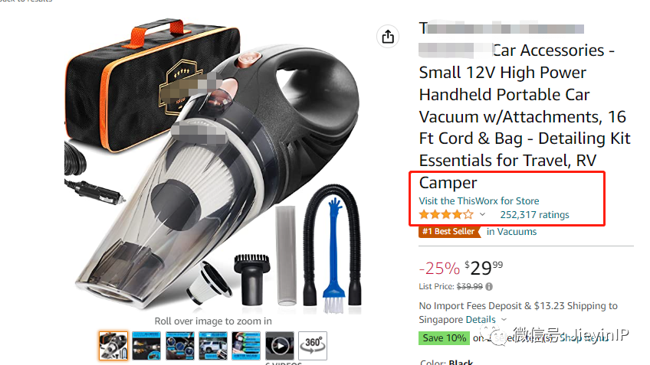Click the #1 Best Seller badge
650x365 pixels.
coord(448,232)
